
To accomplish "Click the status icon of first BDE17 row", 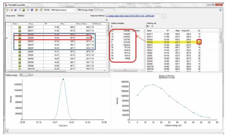I will (x=19, y=27).
